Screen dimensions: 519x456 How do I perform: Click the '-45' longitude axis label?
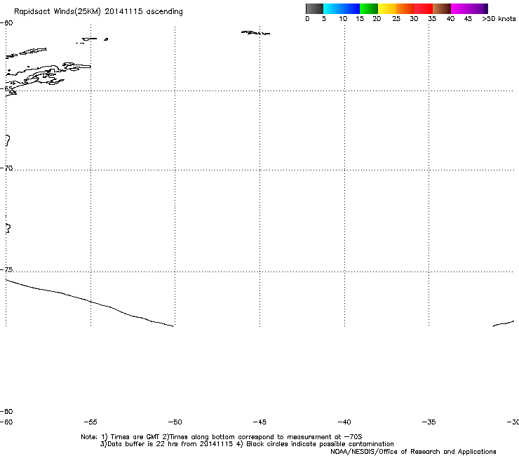pos(259,422)
